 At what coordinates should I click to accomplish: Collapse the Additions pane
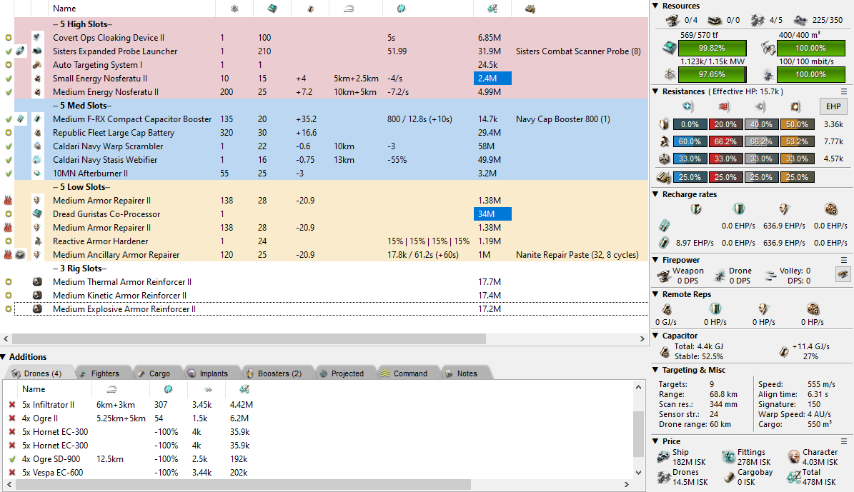[4, 357]
